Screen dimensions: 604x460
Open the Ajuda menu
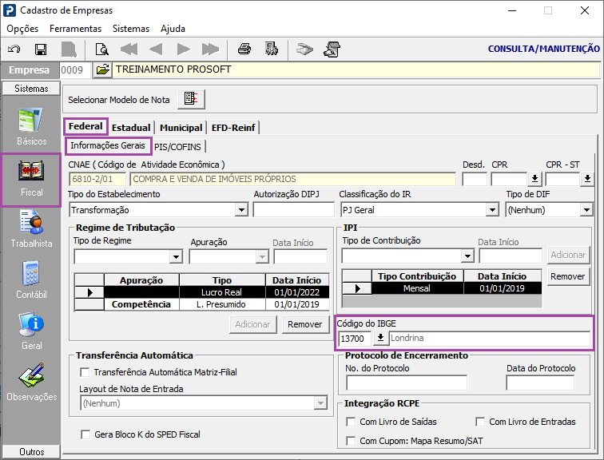point(173,29)
